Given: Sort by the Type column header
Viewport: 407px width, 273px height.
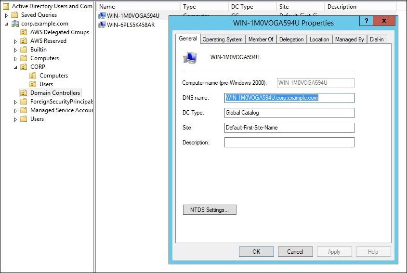Looking at the screenshot, I should tap(204, 6).
